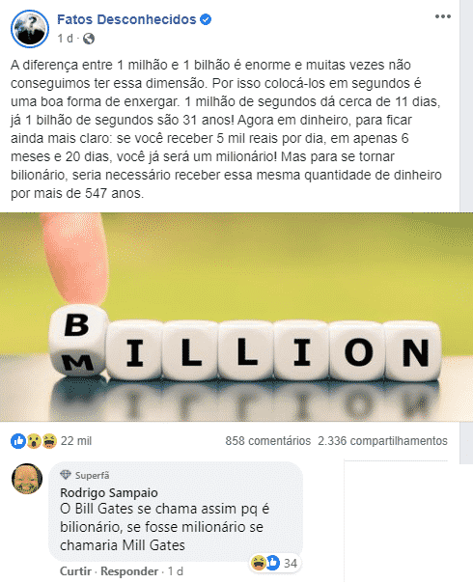Click the comment's reaction count 34
This screenshot has height=583, width=473.
coord(291,564)
